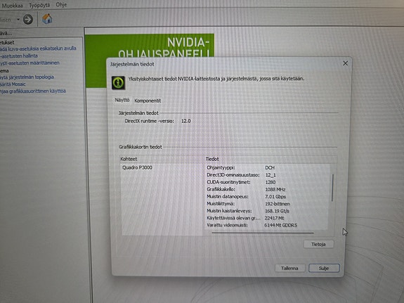Click the Sulje button
404x303 pixels.
tap(324, 268)
